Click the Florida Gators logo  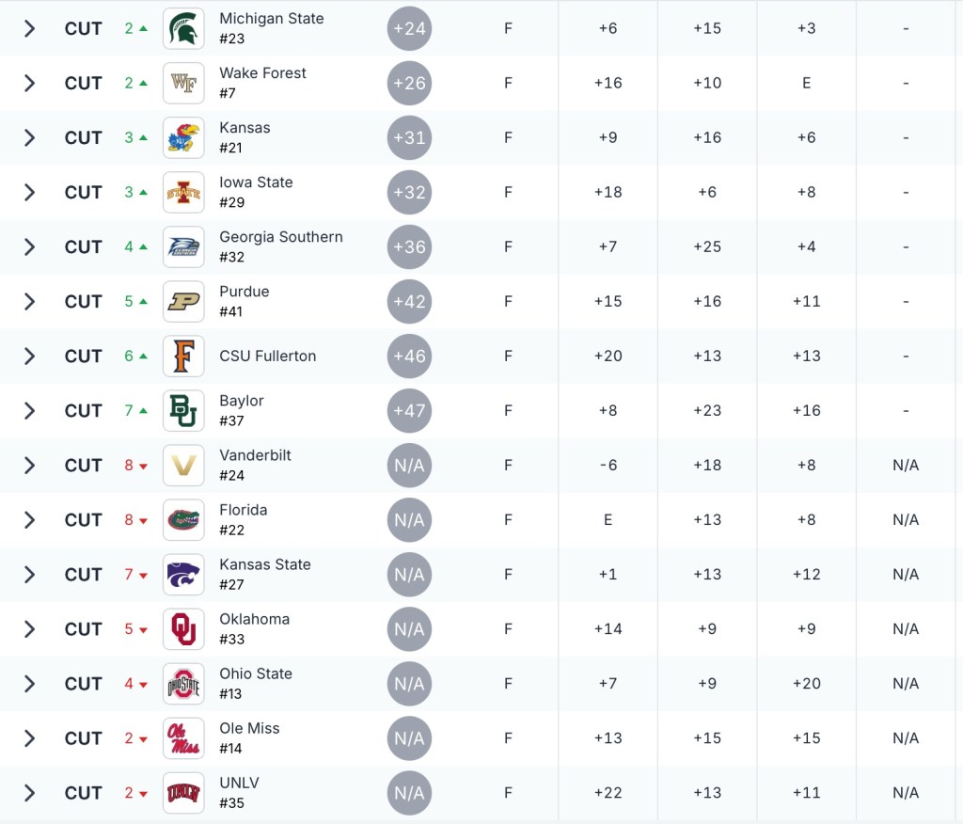tap(183, 519)
